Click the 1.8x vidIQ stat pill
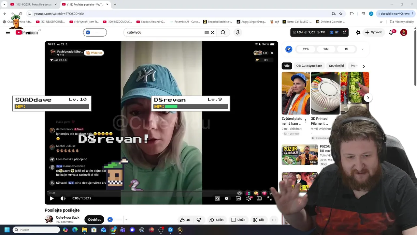 point(326,49)
